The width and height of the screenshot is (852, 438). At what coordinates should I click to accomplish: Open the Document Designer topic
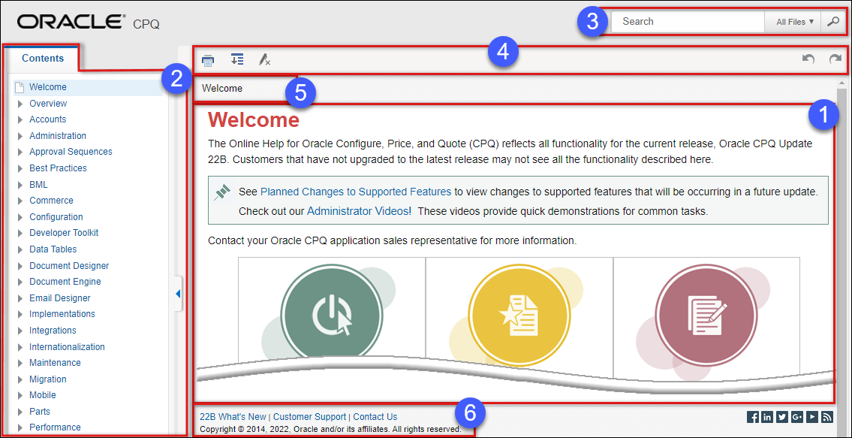[x=69, y=265]
